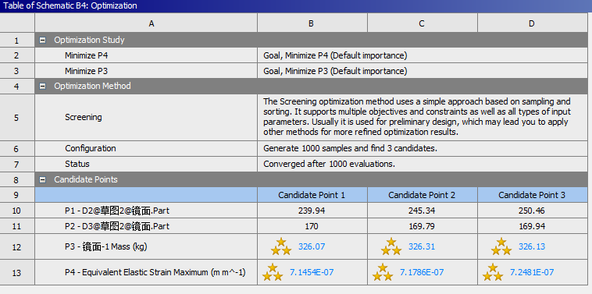Select column D header
The image size is (592, 294).
[x=533, y=23]
